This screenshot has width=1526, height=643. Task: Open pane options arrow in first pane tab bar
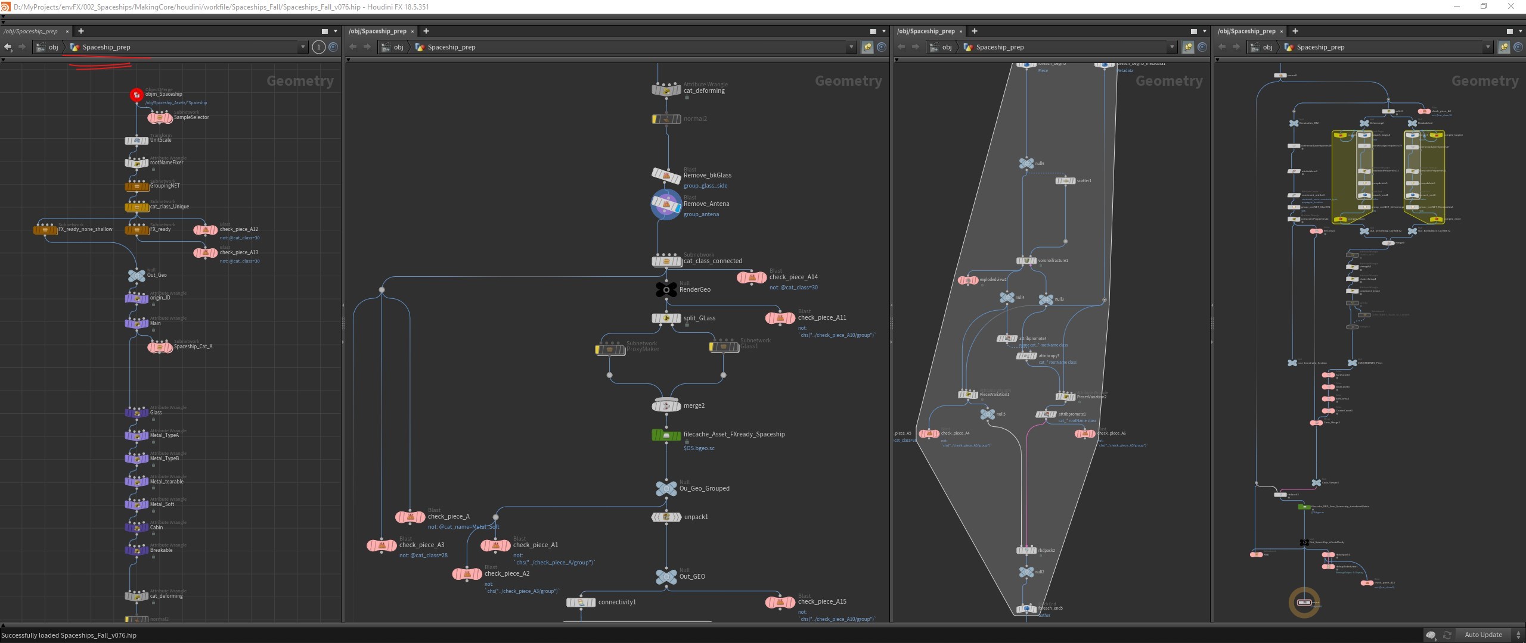coord(336,31)
